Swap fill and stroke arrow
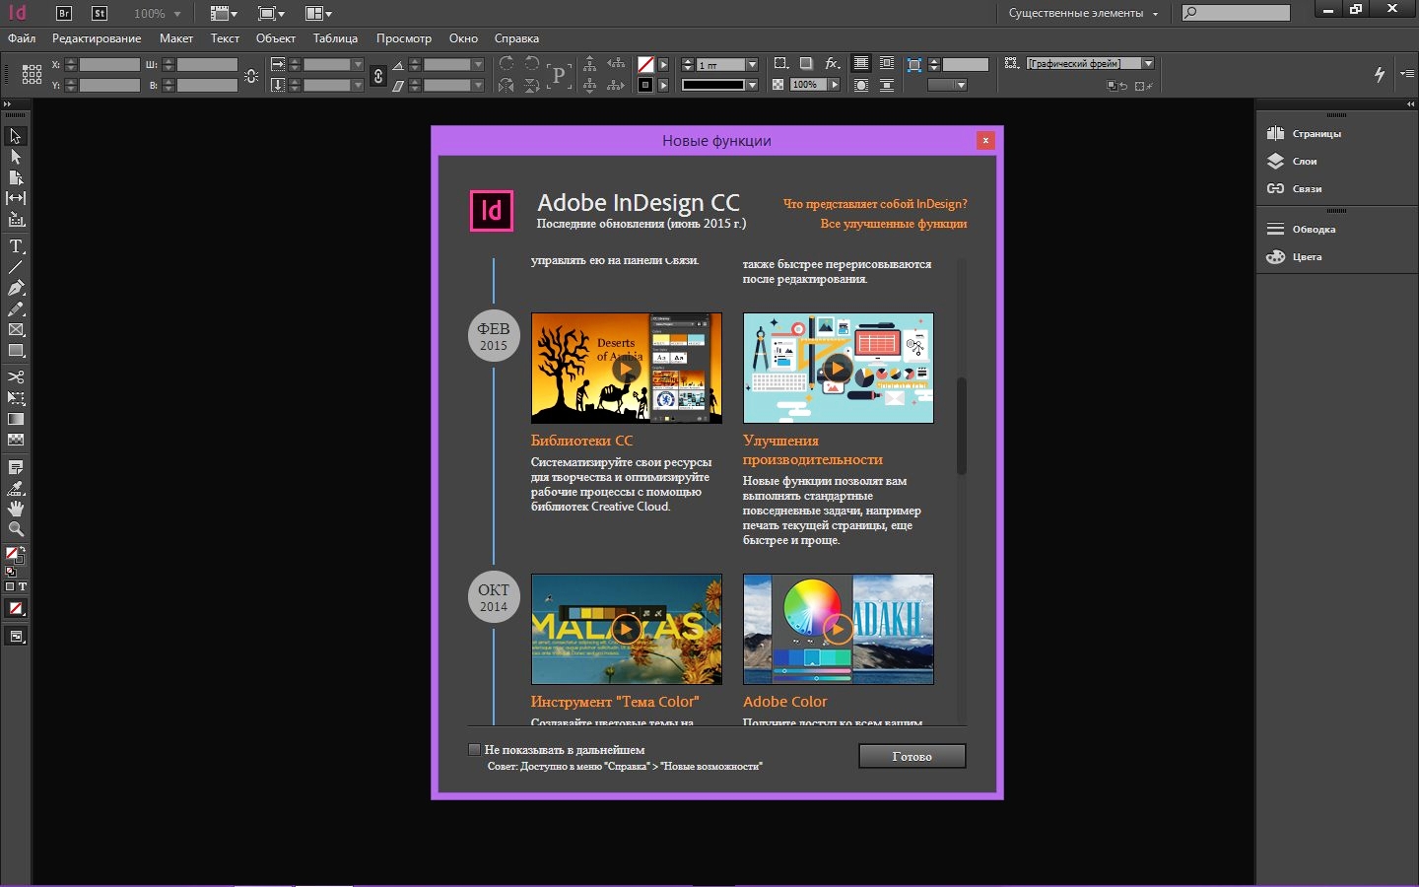Screen dimensions: 1419x887 pyautogui.click(x=22, y=548)
